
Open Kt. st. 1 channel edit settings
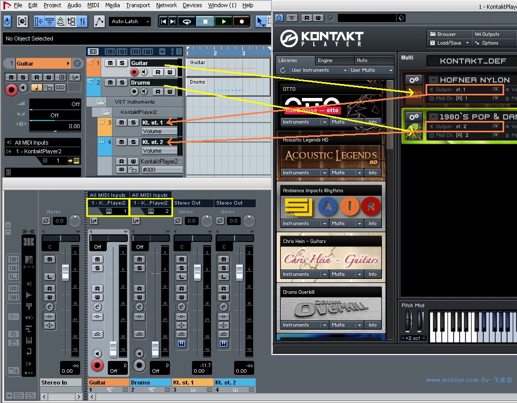coord(182,307)
